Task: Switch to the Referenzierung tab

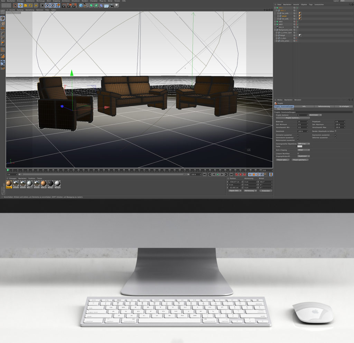Action: 324,106
